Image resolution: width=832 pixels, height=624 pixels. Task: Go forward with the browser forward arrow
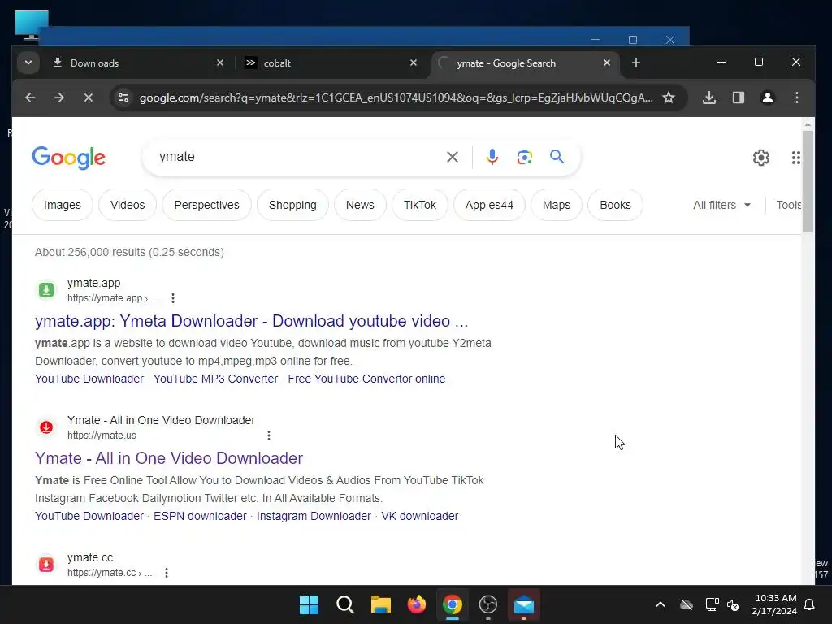click(x=58, y=97)
